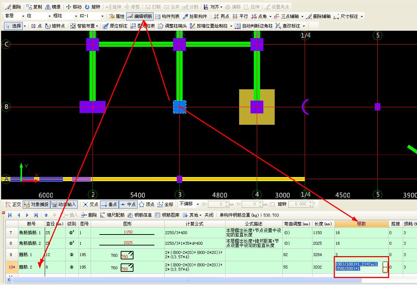417x285 pixels.
Task: Toggle 正交 (ortho) mode
Action: (13, 205)
